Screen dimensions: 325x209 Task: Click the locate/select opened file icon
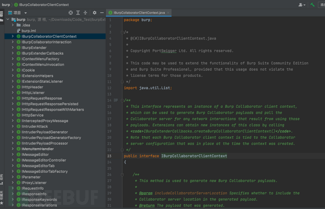click(71, 13)
